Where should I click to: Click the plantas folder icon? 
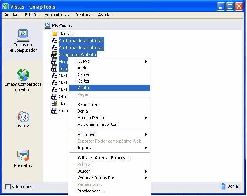coord(54,34)
